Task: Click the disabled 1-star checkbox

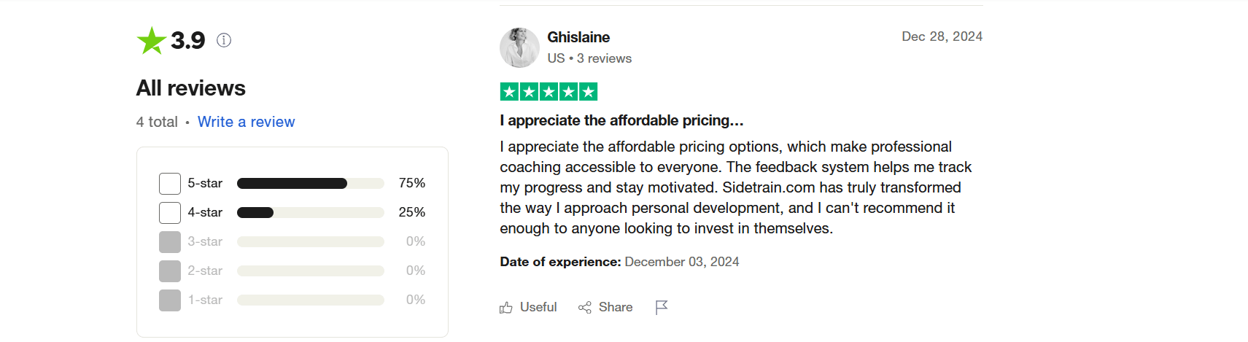Action: click(170, 300)
